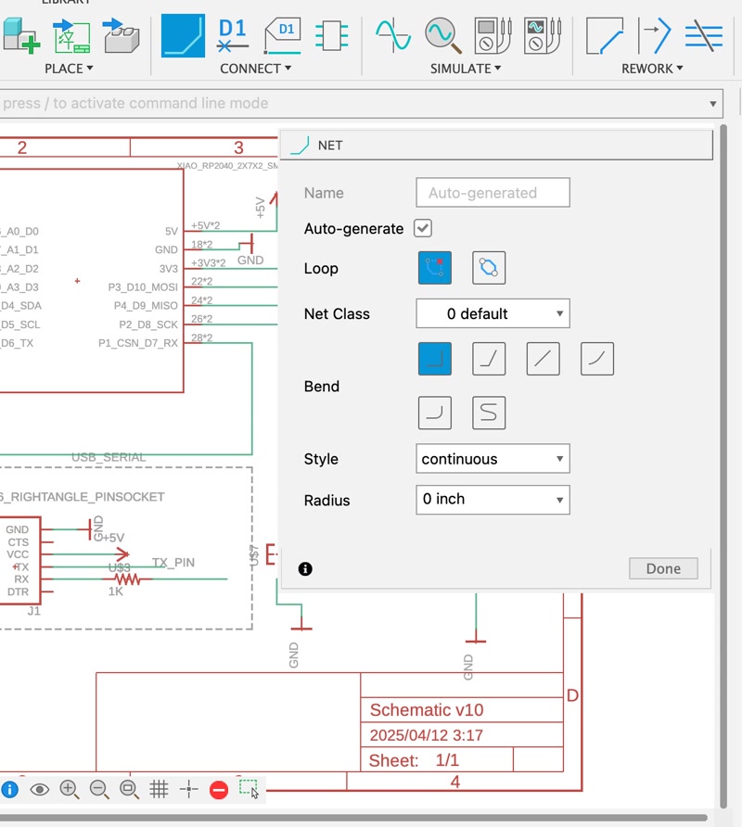Toggle the Auto-generate checkbox
The width and height of the screenshot is (742, 827).
[x=423, y=228]
